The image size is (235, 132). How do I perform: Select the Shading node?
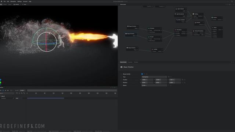(x=198, y=16)
